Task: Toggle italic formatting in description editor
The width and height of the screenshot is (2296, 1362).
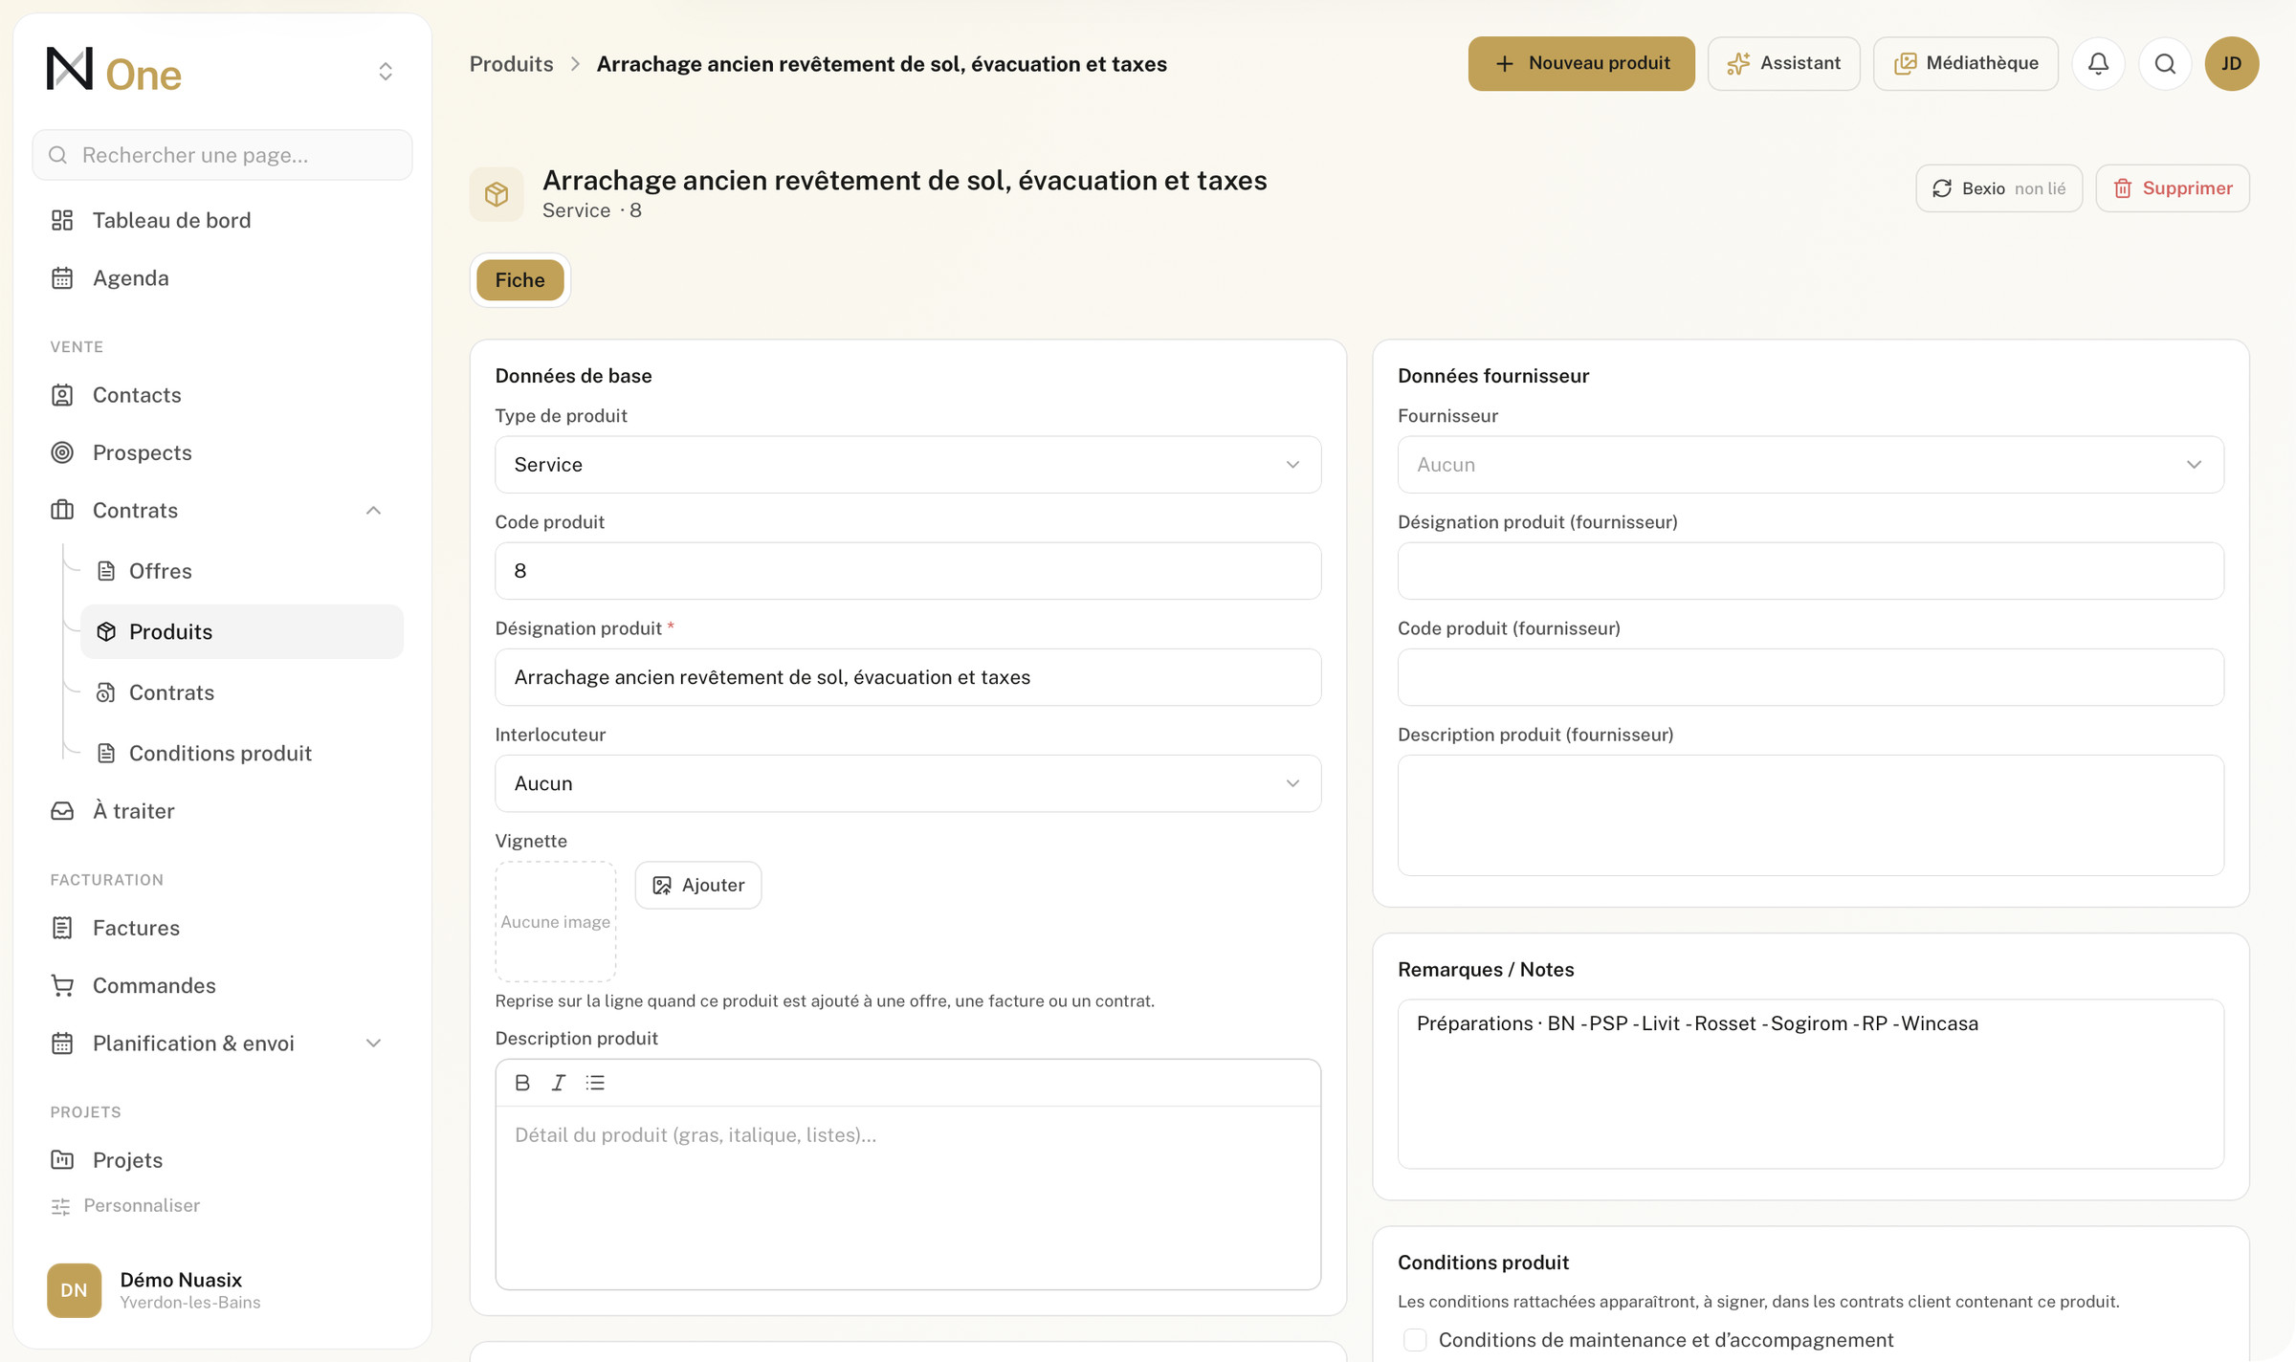Action: [559, 1083]
